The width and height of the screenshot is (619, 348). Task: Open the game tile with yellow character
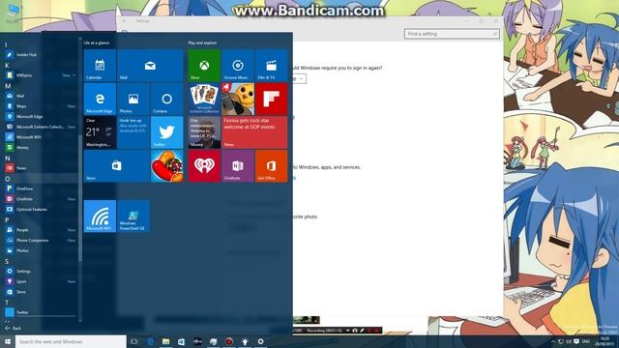[238, 99]
